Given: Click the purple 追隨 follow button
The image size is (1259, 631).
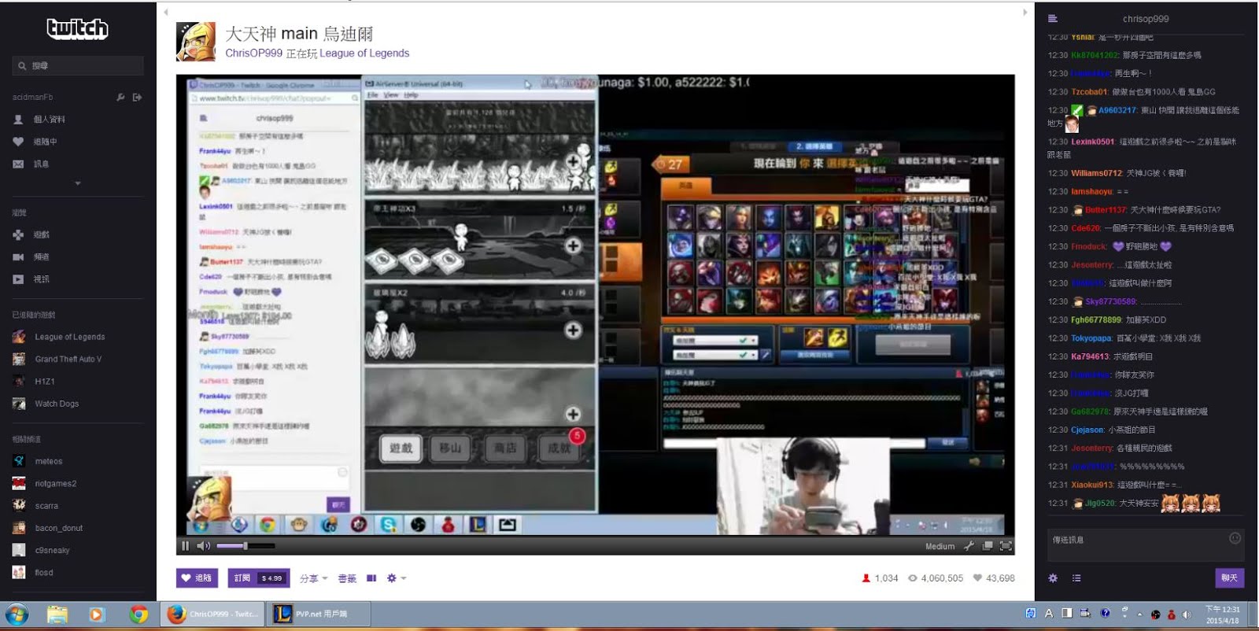Looking at the screenshot, I should pyautogui.click(x=197, y=577).
